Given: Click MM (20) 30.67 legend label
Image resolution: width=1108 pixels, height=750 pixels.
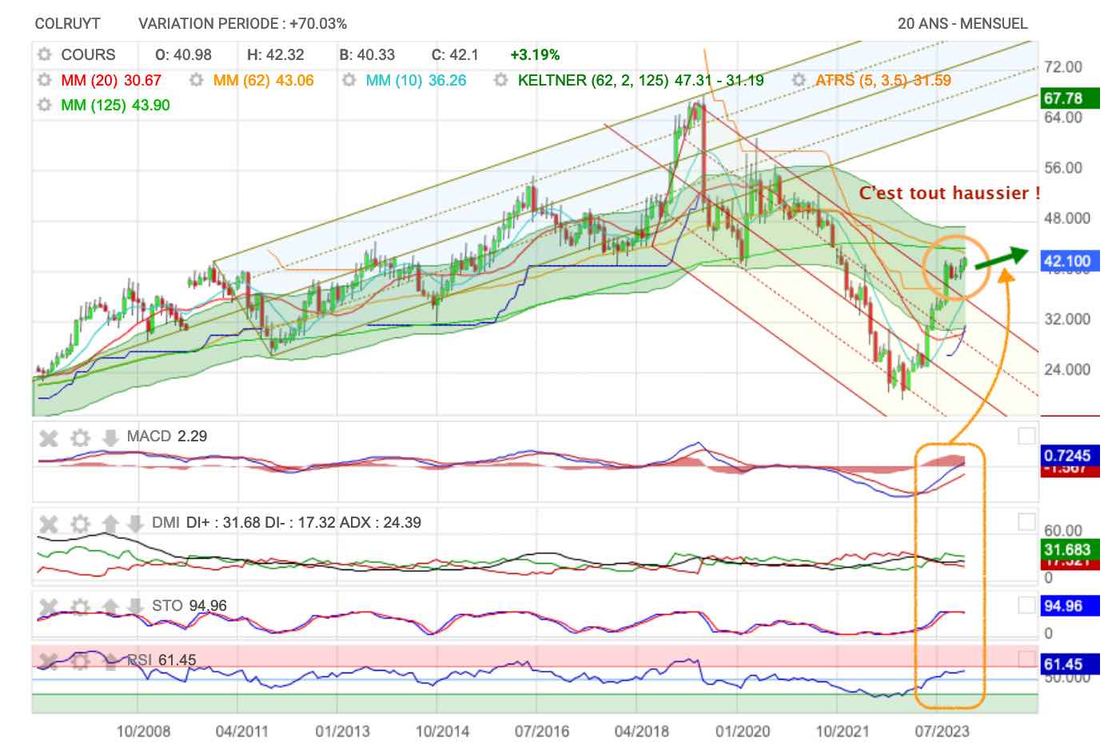Looking at the screenshot, I should (111, 81).
